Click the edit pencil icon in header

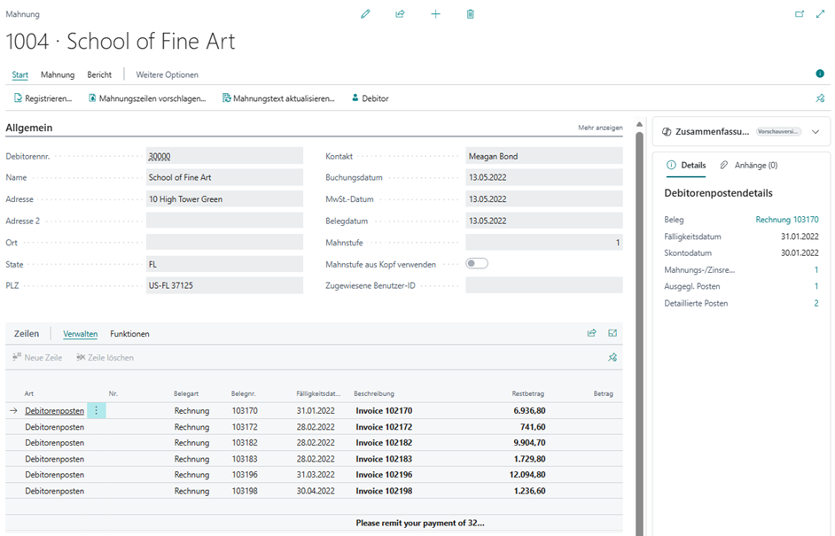coord(365,14)
